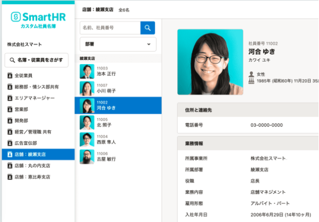Select employee 北 照子 in list
This screenshot has width=319, height=222.
coord(118,123)
